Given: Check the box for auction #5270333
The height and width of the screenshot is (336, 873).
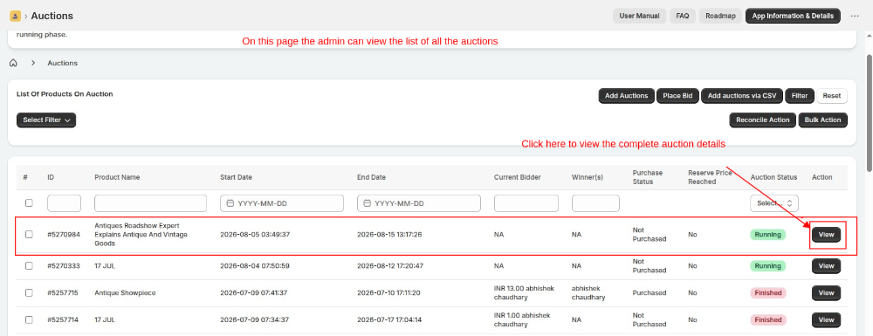Looking at the screenshot, I should [29, 266].
